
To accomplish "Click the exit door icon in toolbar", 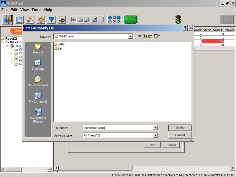I will point(7,19).
